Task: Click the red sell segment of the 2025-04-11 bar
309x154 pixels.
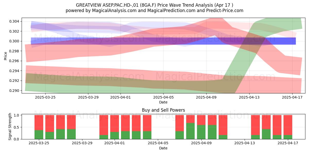Action: click(223, 125)
